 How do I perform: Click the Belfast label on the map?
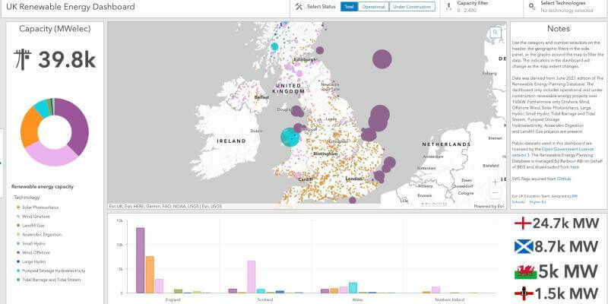(261, 97)
